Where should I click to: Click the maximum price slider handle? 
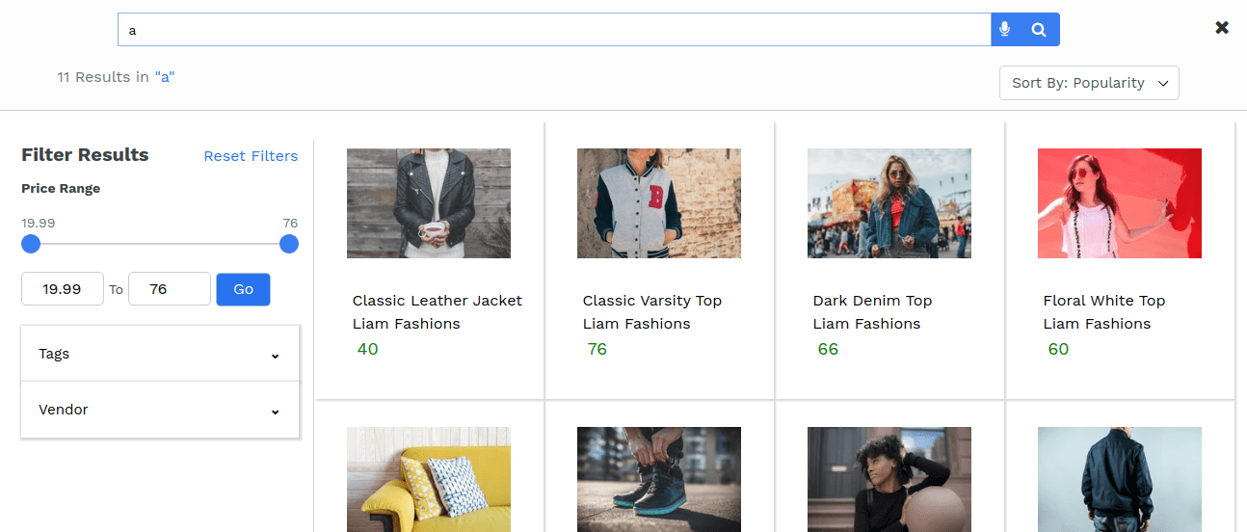click(289, 244)
